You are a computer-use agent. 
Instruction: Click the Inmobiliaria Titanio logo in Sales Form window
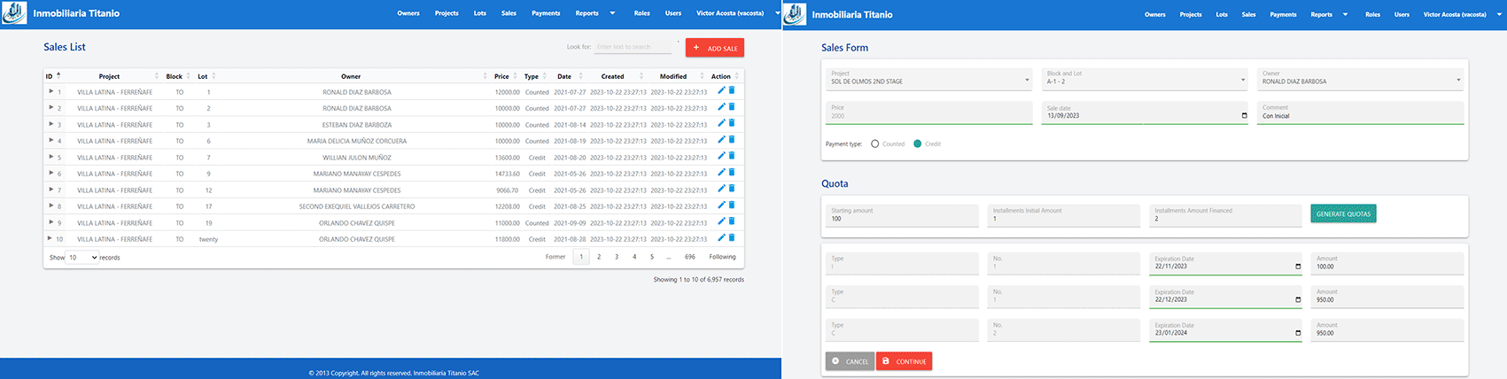click(x=796, y=13)
